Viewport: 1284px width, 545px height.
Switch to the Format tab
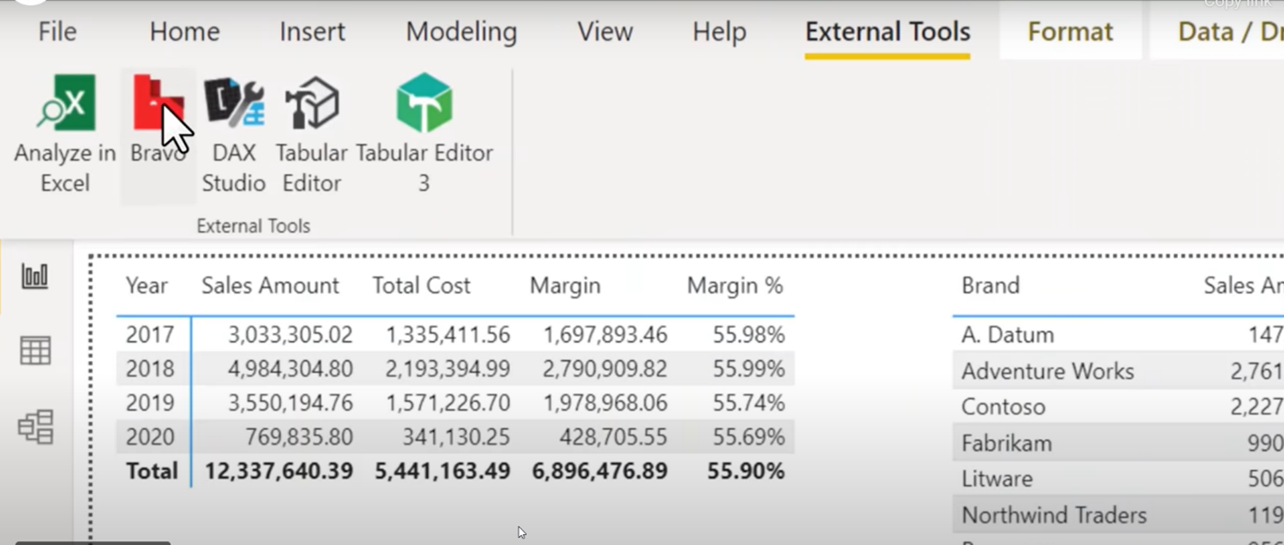(x=1069, y=31)
